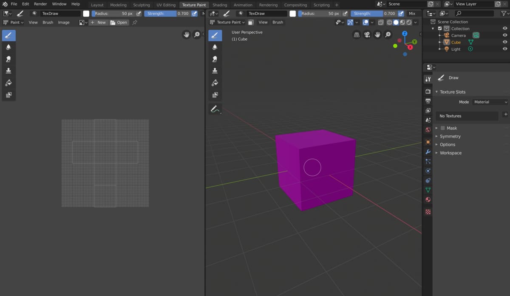Toggle strength pen pressure in image editor

(195, 14)
